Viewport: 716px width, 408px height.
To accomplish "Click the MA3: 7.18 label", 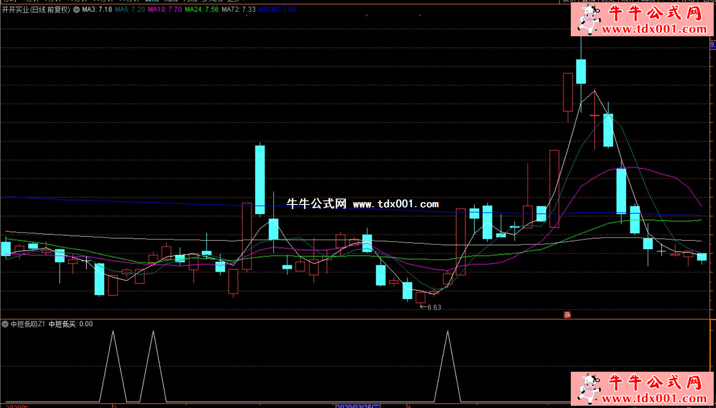I will click(97, 10).
